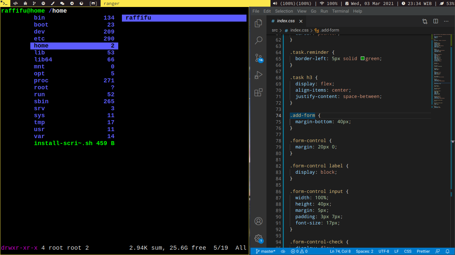Click the date Wed, 03 Mar 2021

click(369, 3)
